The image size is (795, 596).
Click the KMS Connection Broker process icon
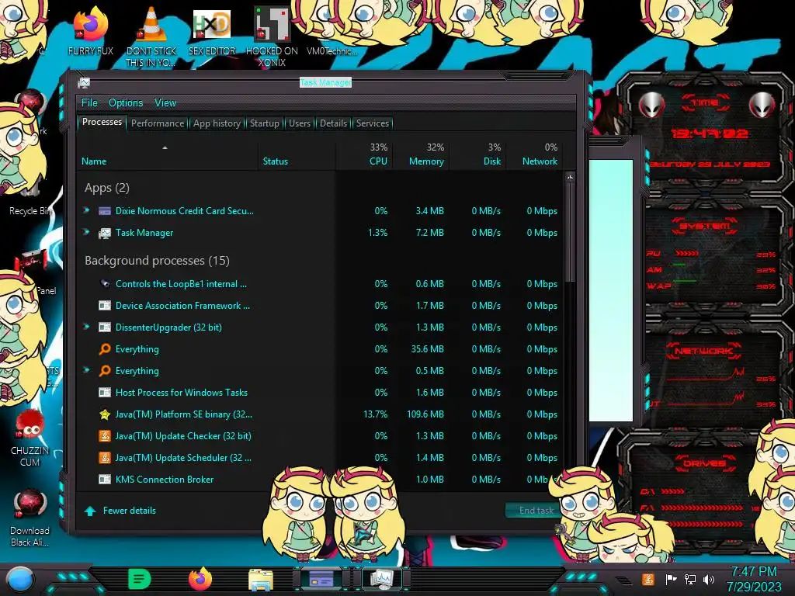coord(105,480)
